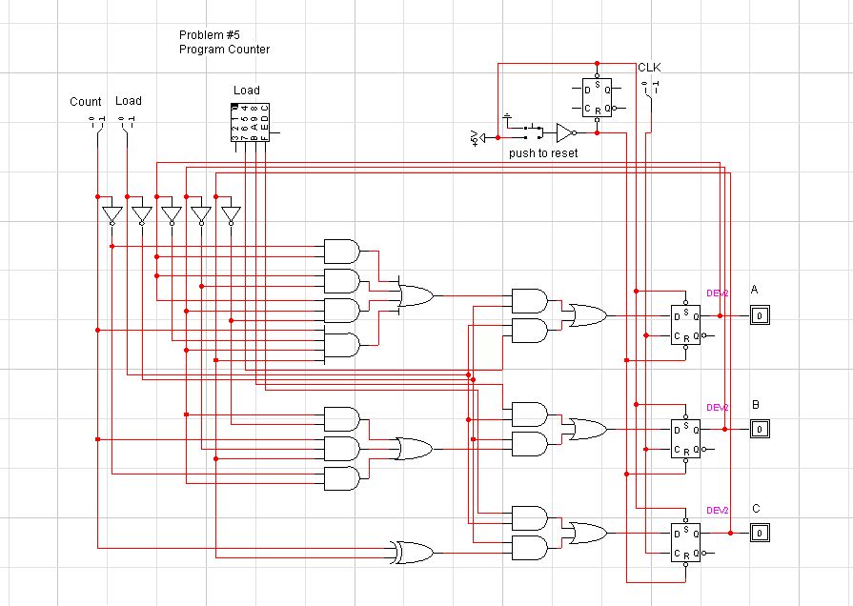Select the four-input OR gate

coord(415,296)
